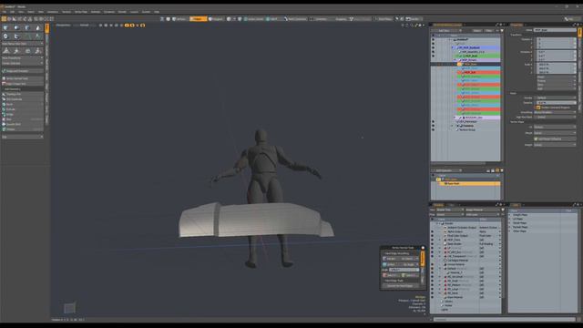This screenshot has height=328, width=583.
Task: Open the More Transforms dropdown
Action: 22,58
